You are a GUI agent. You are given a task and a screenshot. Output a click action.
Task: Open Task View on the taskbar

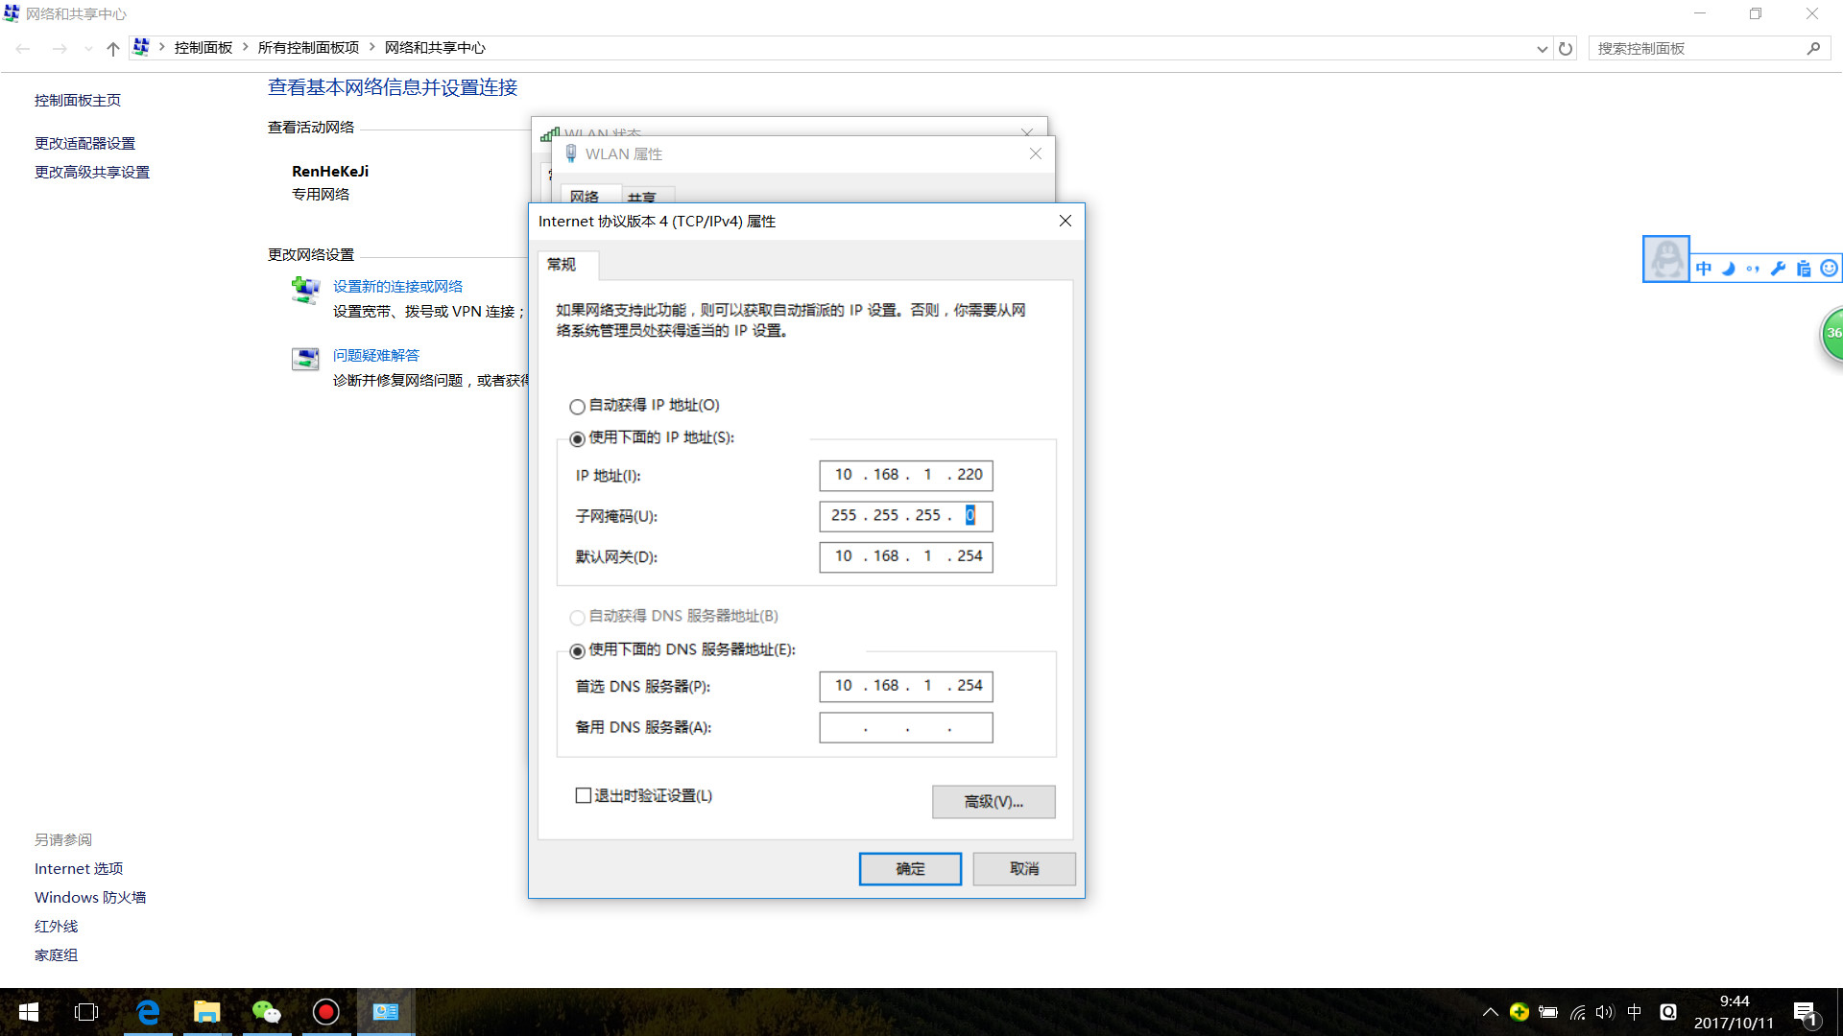pyautogui.click(x=86, y=1012)
